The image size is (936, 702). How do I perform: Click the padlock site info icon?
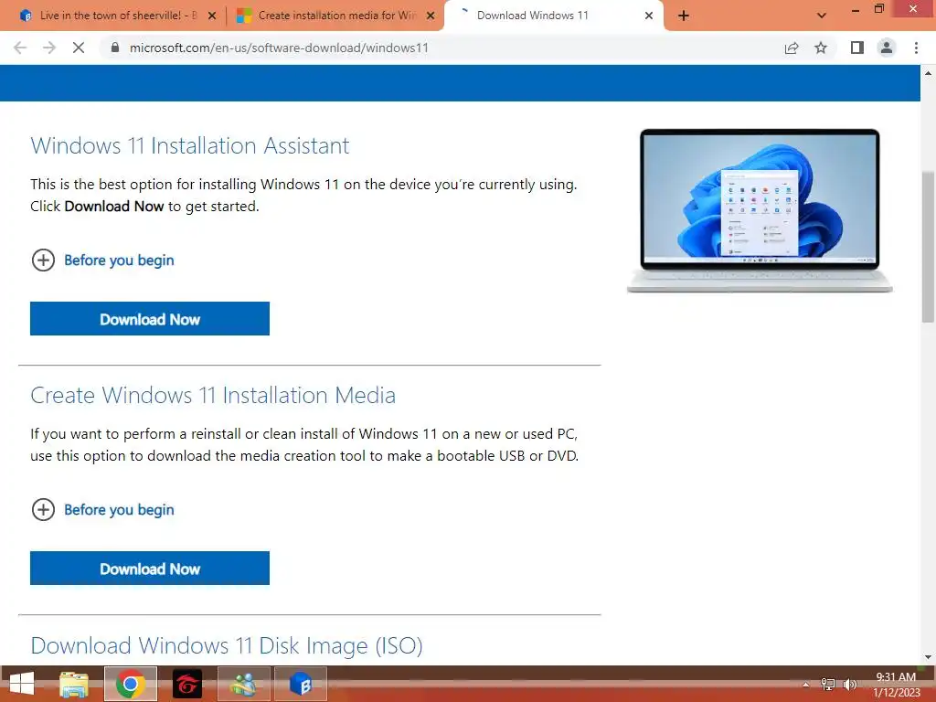[x=116, y=48]
